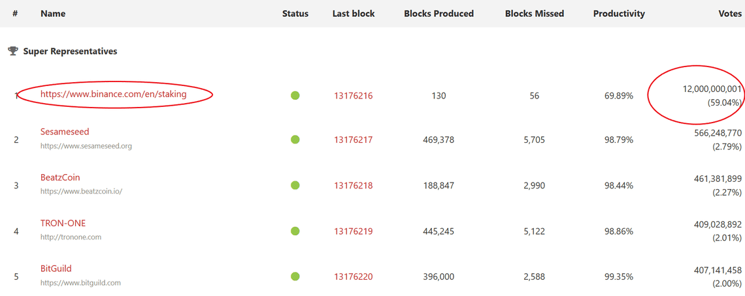Viewport: 745px width, 296px height.
Task: Click the green status dot for BeatzCoin
Action: 295,185
